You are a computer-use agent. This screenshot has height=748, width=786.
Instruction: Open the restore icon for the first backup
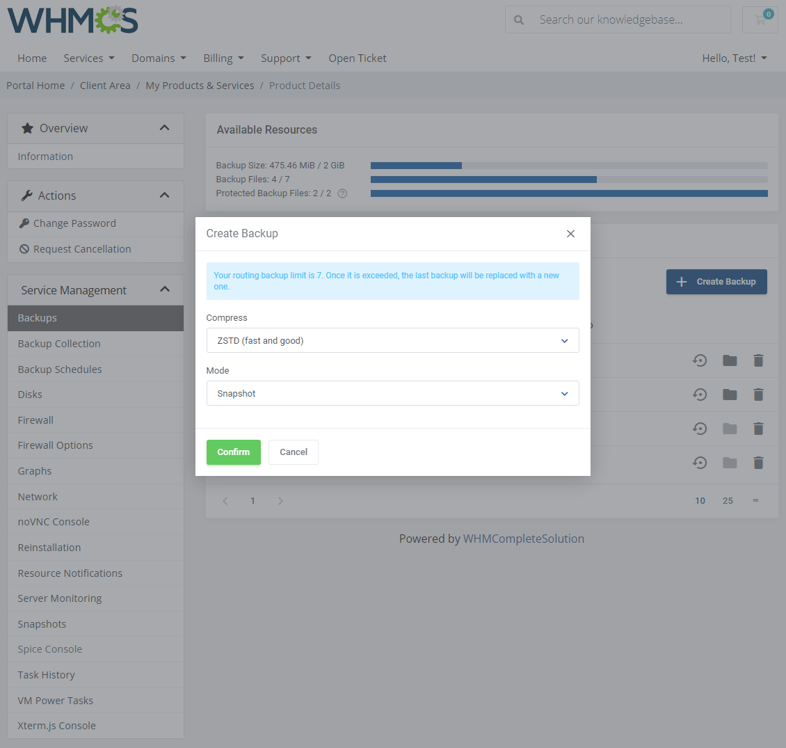700,360
